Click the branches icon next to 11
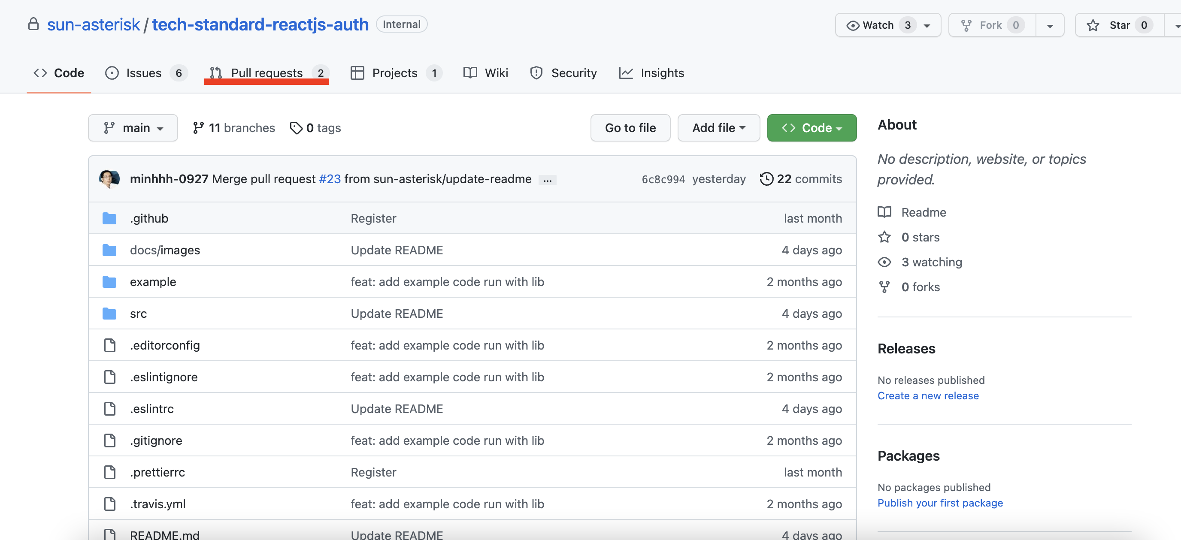The height and width of the screenshot is (540, 1181). [x=199, y=128]
